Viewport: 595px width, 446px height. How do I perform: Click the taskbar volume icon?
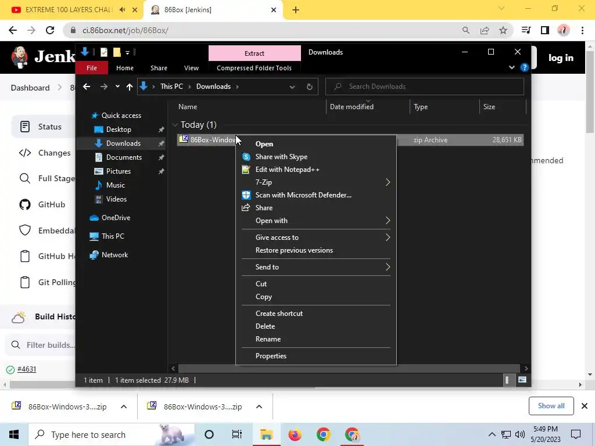[520, 434]
